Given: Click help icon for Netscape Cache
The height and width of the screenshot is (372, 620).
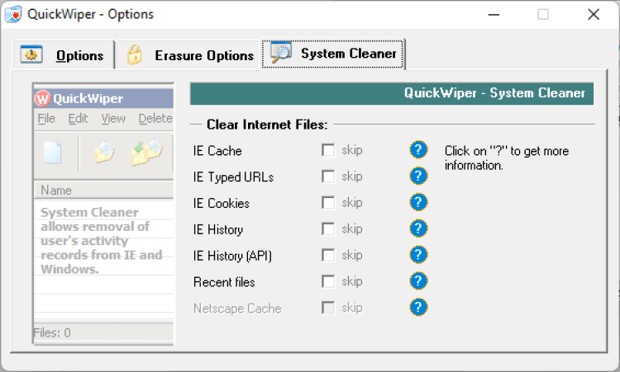Looking at the screenshot, I should [x=419, y=308].
